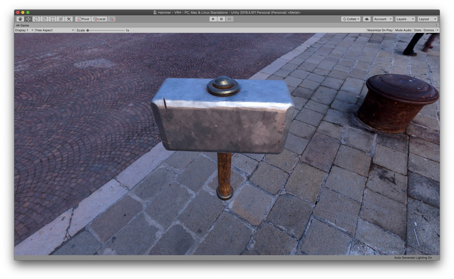Open the Game view options menu
Viewport: 454px width, 279px height.
click(x=436, y=25)
